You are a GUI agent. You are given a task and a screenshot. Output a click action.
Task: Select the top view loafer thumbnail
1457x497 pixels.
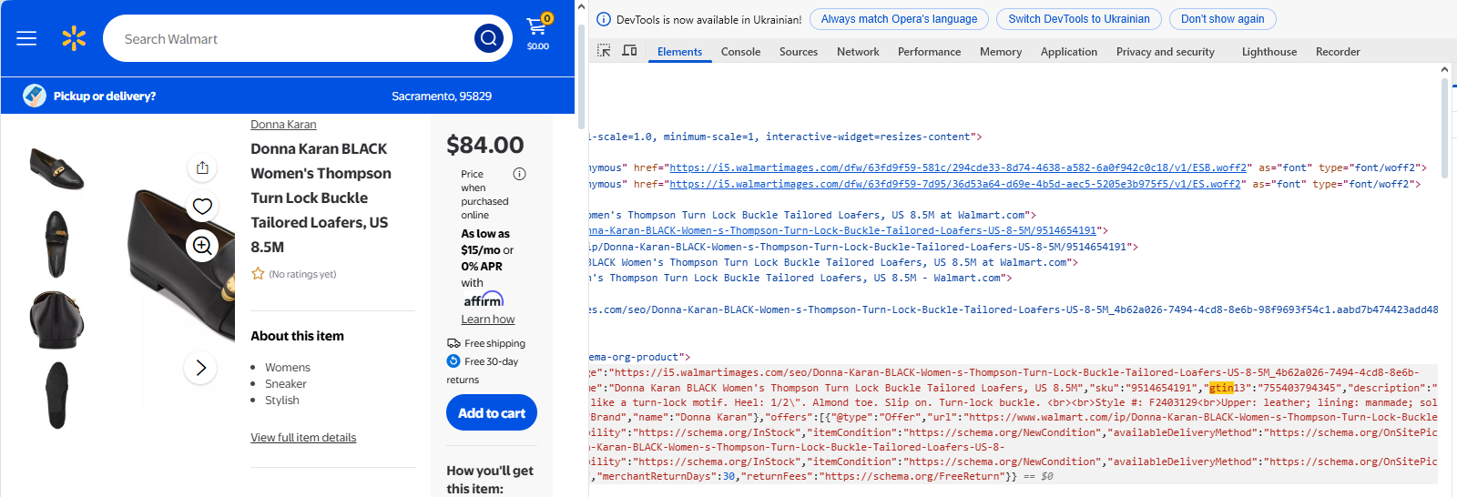coord(56,244)
